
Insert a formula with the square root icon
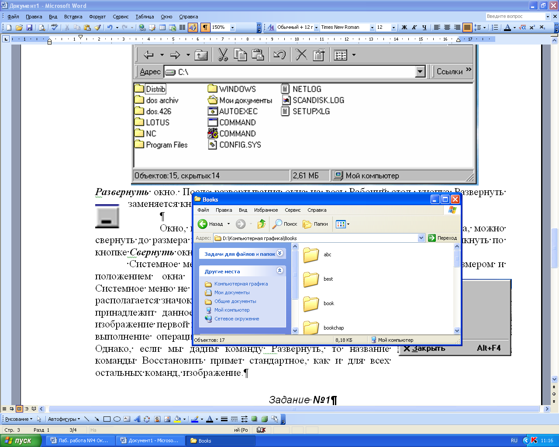tap(522, 28)
